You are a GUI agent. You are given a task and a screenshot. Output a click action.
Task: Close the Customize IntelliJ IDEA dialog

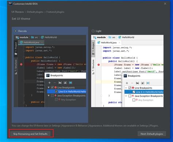(x=165, y=4)
